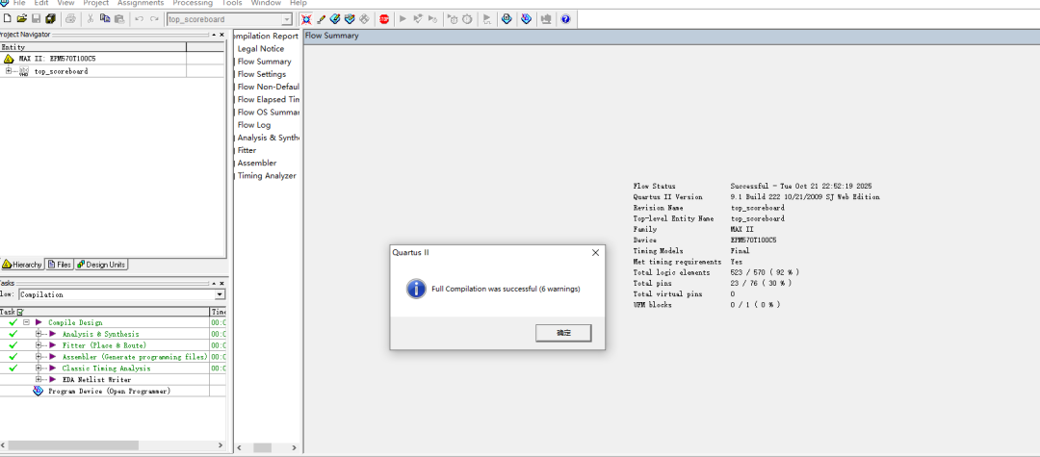
Task: Select Timing Analyzer in compilation report
Action: pos(267,176)
